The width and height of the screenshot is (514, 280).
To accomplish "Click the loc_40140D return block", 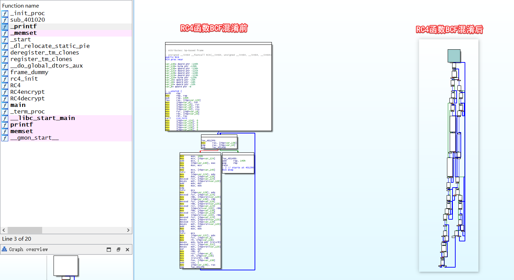I will pos(238,163).
